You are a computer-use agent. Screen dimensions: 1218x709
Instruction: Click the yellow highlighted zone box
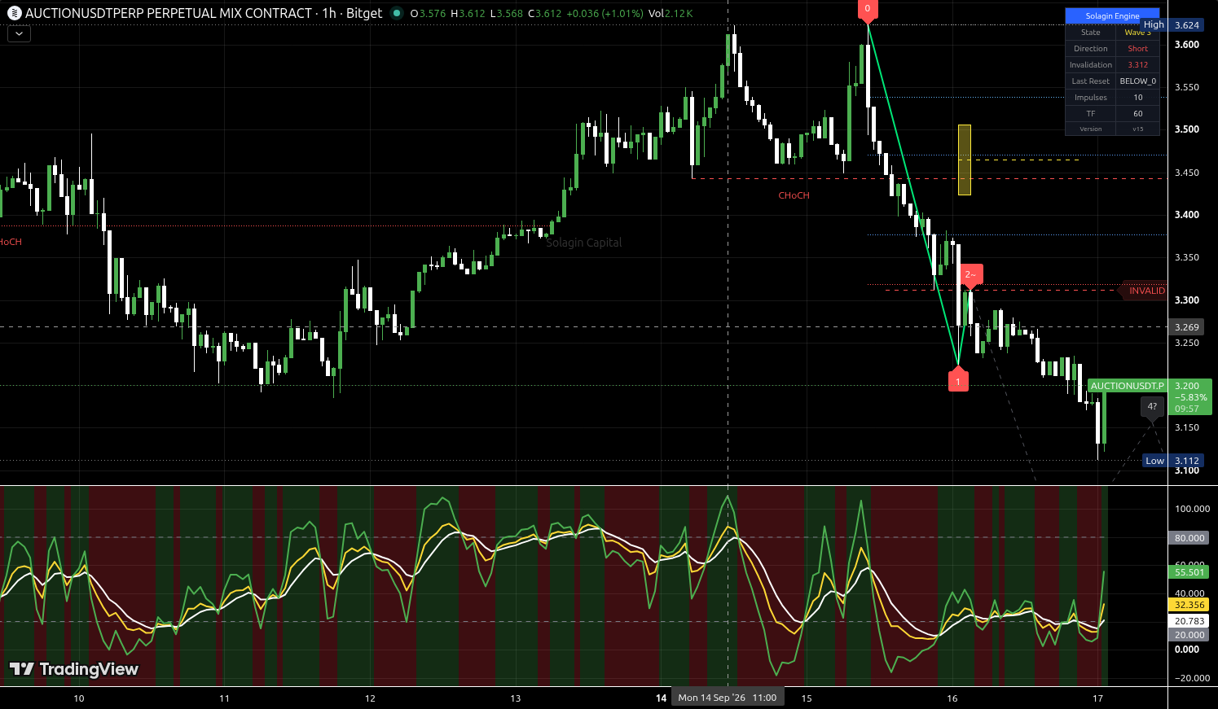965,160
